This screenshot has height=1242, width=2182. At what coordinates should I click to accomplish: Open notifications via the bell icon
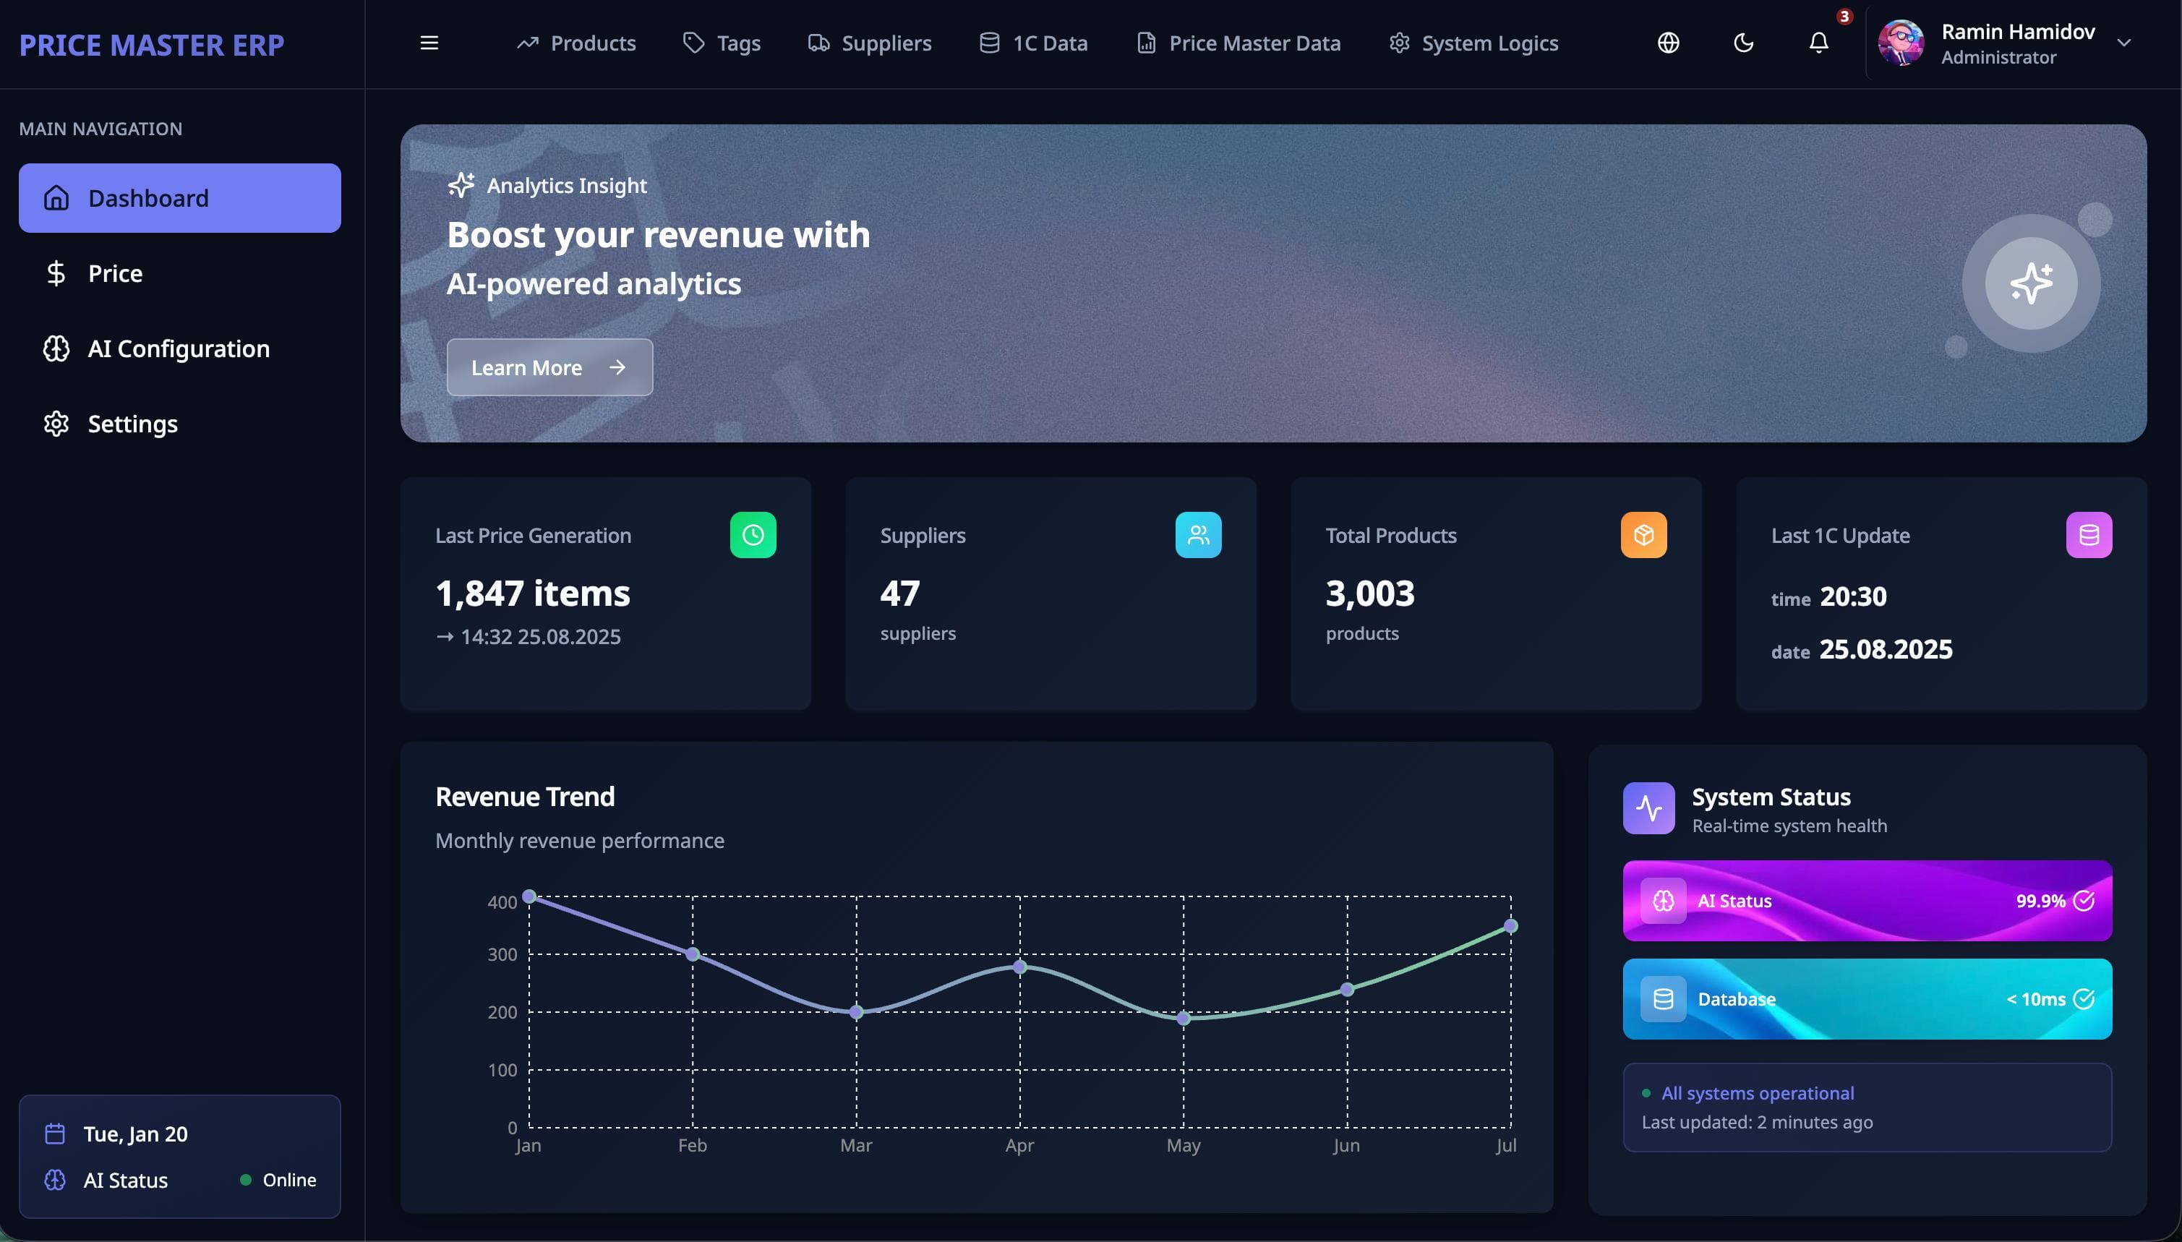(x=1818, y=43)
